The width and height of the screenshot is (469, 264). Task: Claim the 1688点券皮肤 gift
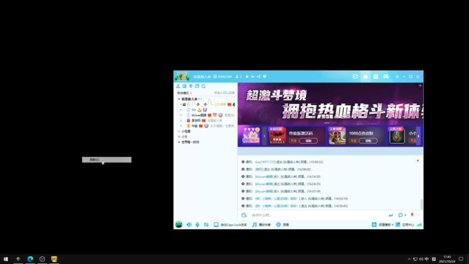pos(368,141)
